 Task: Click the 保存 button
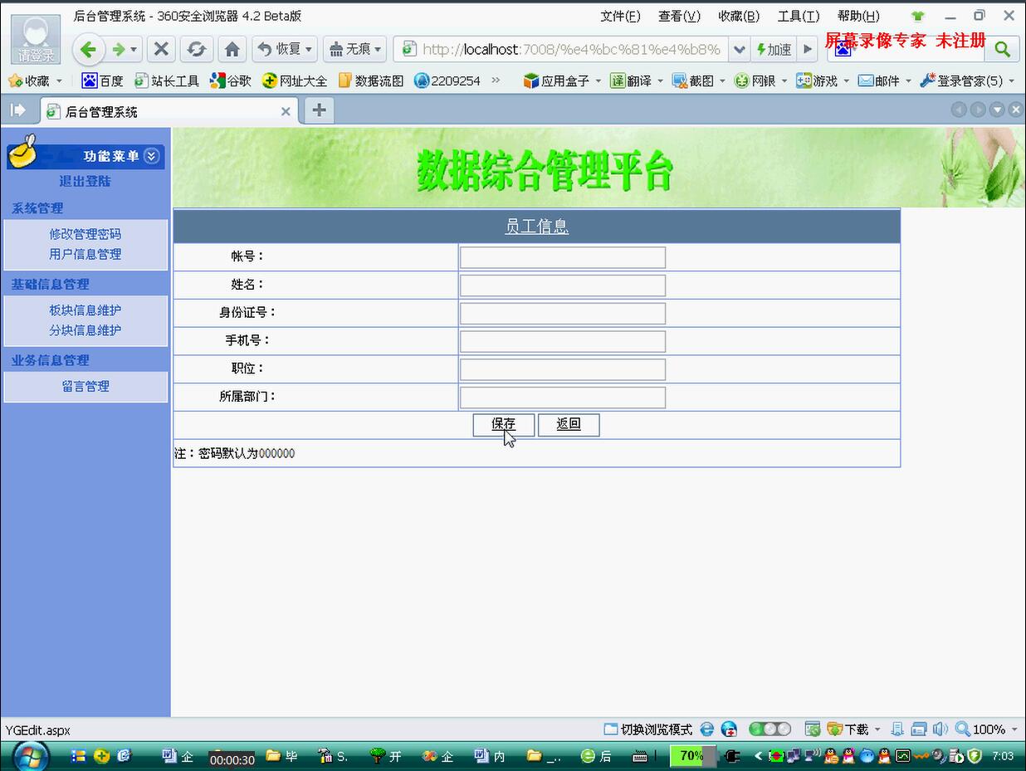coord(503,424)
